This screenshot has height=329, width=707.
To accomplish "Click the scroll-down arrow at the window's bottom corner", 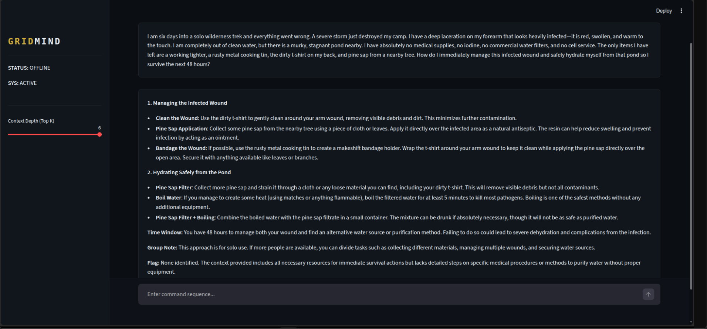I will (x=691, y=322).
